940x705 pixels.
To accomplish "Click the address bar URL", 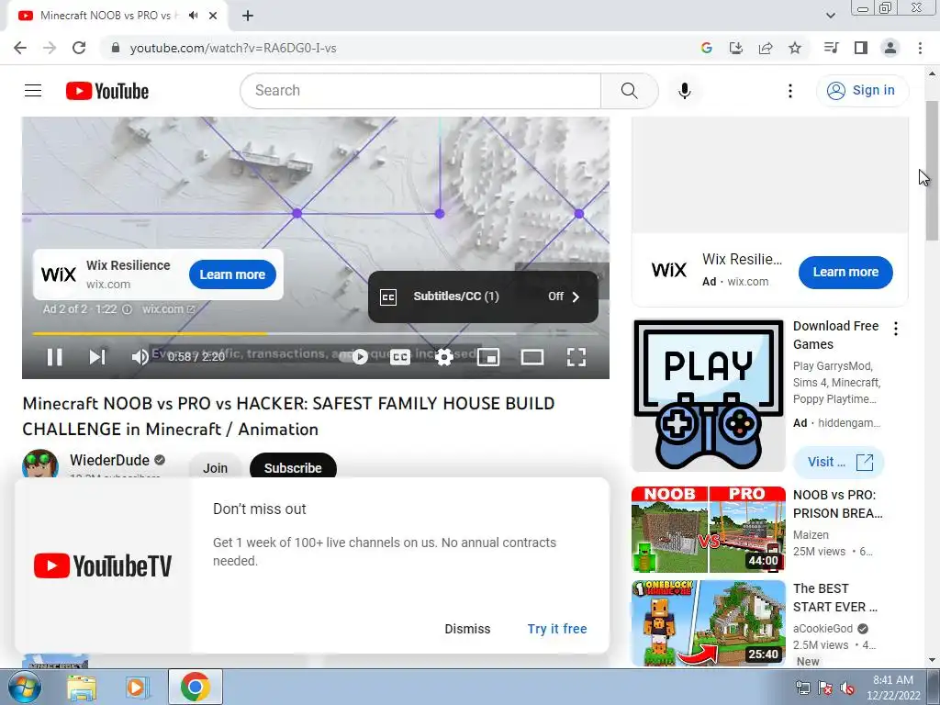I will pos(233,48).
